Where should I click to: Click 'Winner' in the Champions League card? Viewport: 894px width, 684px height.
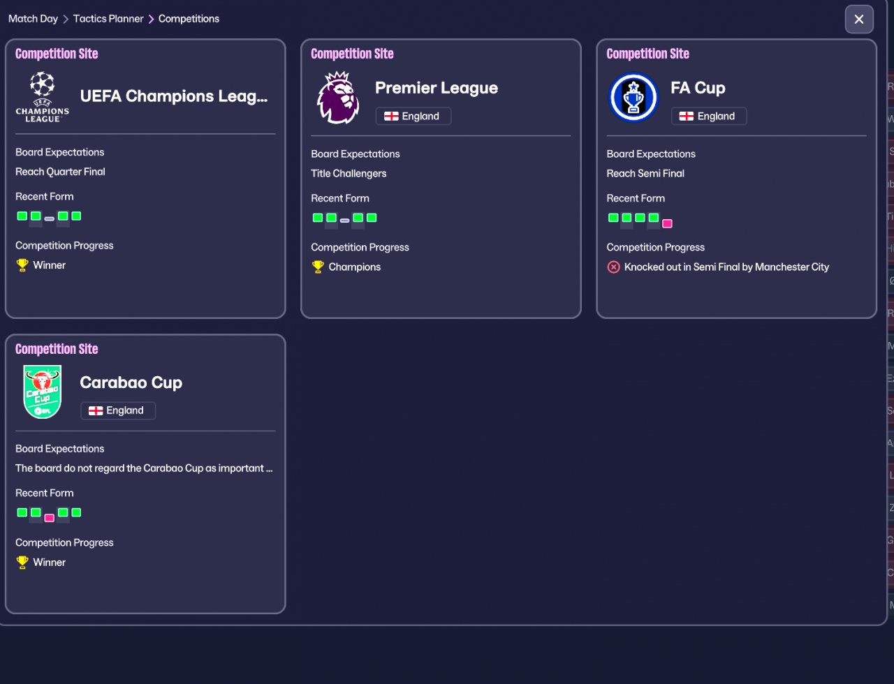point(50,265)
